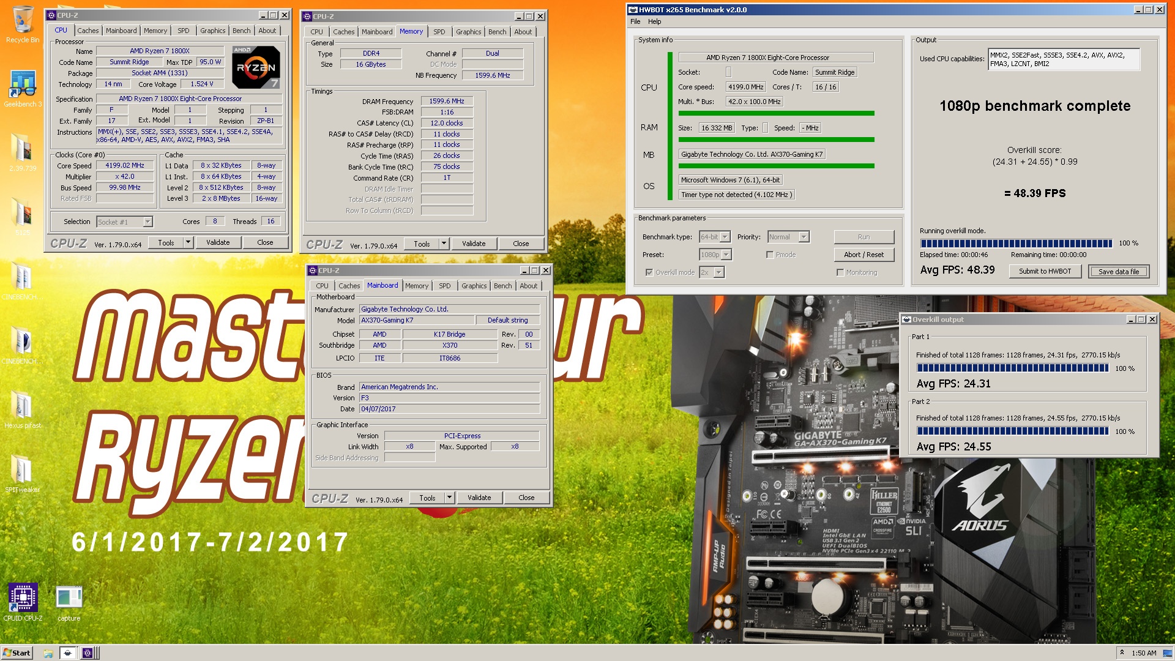The height and width of the screenshot is (661, 1175).
Task: Click Close in the CPU-Z Memory window
Action: 521,244
